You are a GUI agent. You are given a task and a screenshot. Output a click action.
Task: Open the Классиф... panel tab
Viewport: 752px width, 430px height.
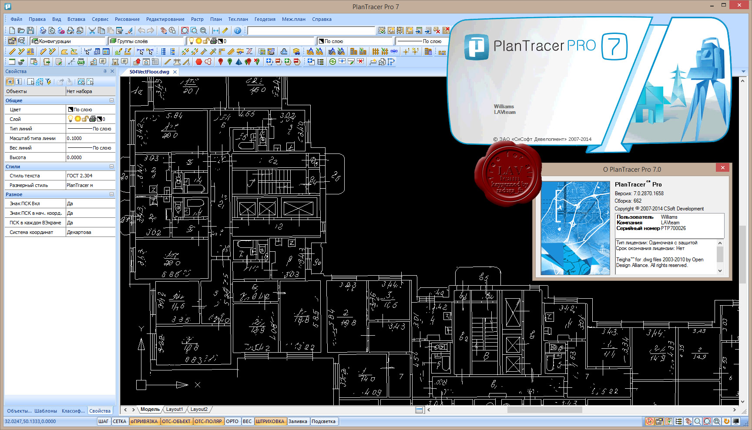[74, 411]
